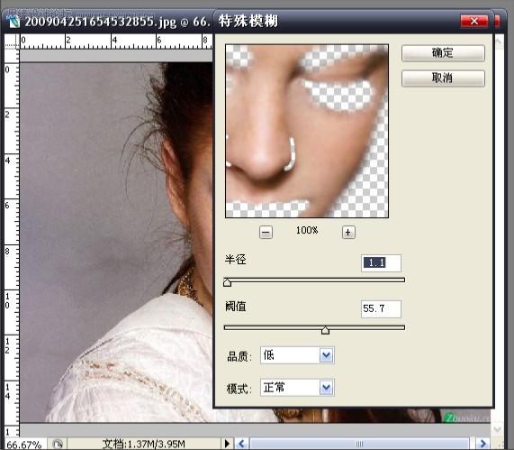The width and height of the screenshot is (514, 450).
Task: Click the face preview thumbnail in dialog
Action: (x=307, y=131)
